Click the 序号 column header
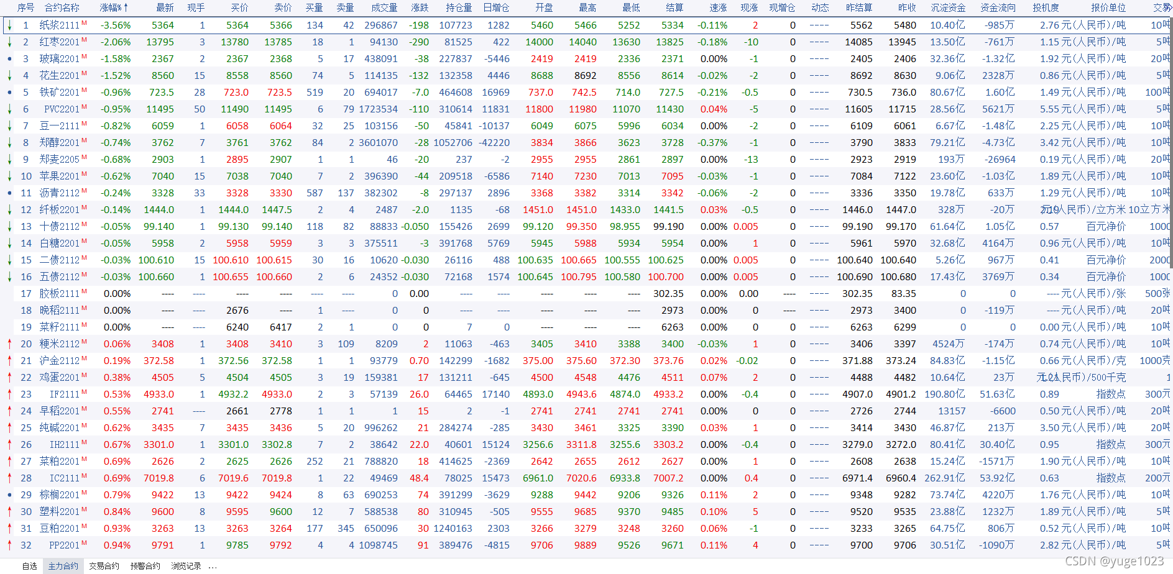The image size is (1173, 574). (25, 7)
